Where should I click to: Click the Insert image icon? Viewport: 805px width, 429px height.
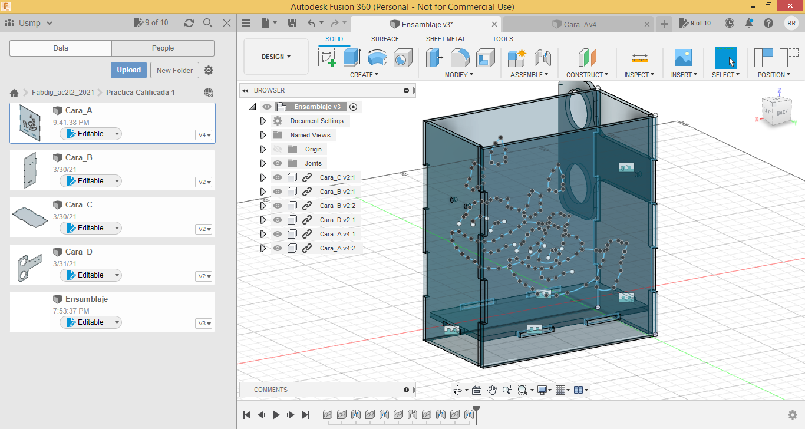point(683,58)
